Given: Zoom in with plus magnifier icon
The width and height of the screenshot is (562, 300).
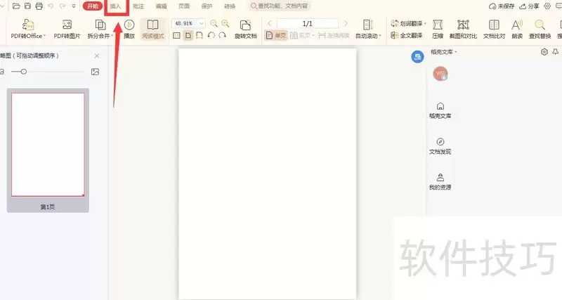Looking at the screenshot, I should [x=225, y=24].
